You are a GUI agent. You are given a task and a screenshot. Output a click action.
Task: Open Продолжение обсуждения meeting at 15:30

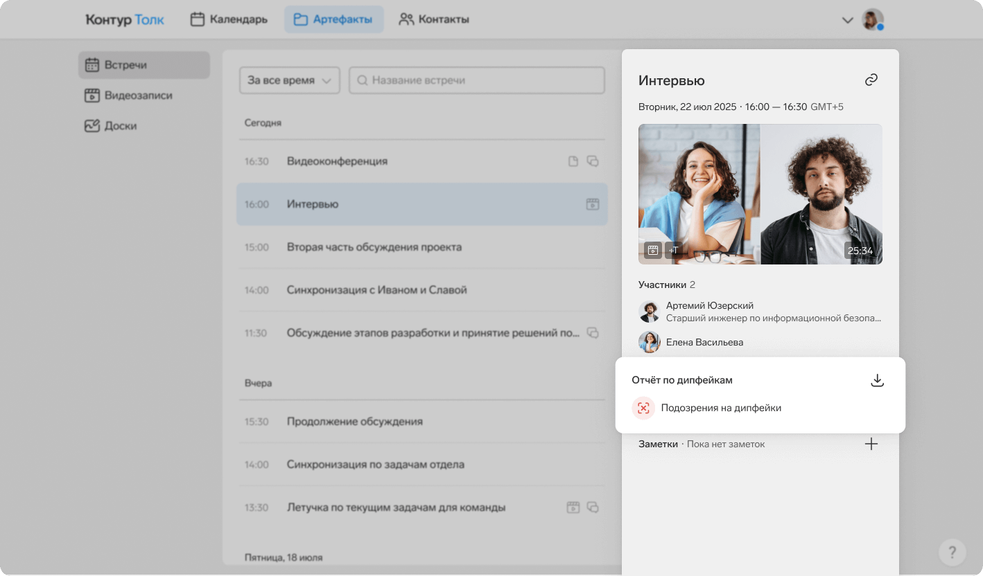click(421, 422)
